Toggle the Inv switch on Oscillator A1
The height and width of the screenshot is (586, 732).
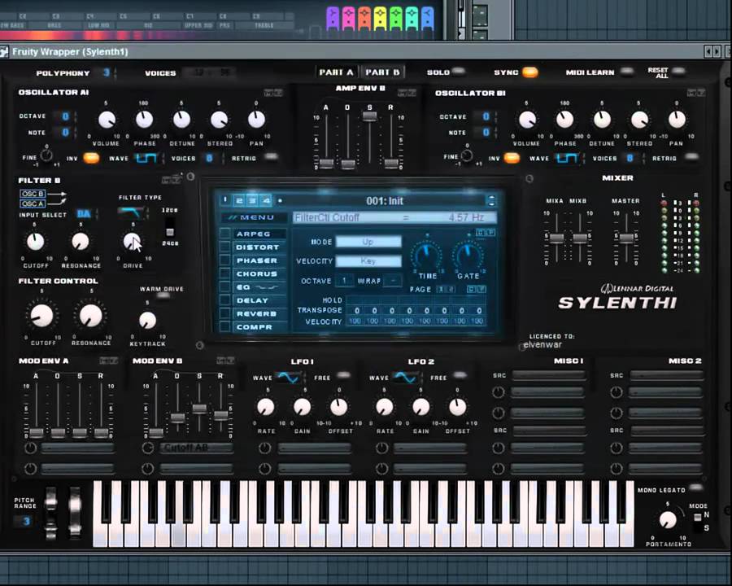[x=91, y=158]
